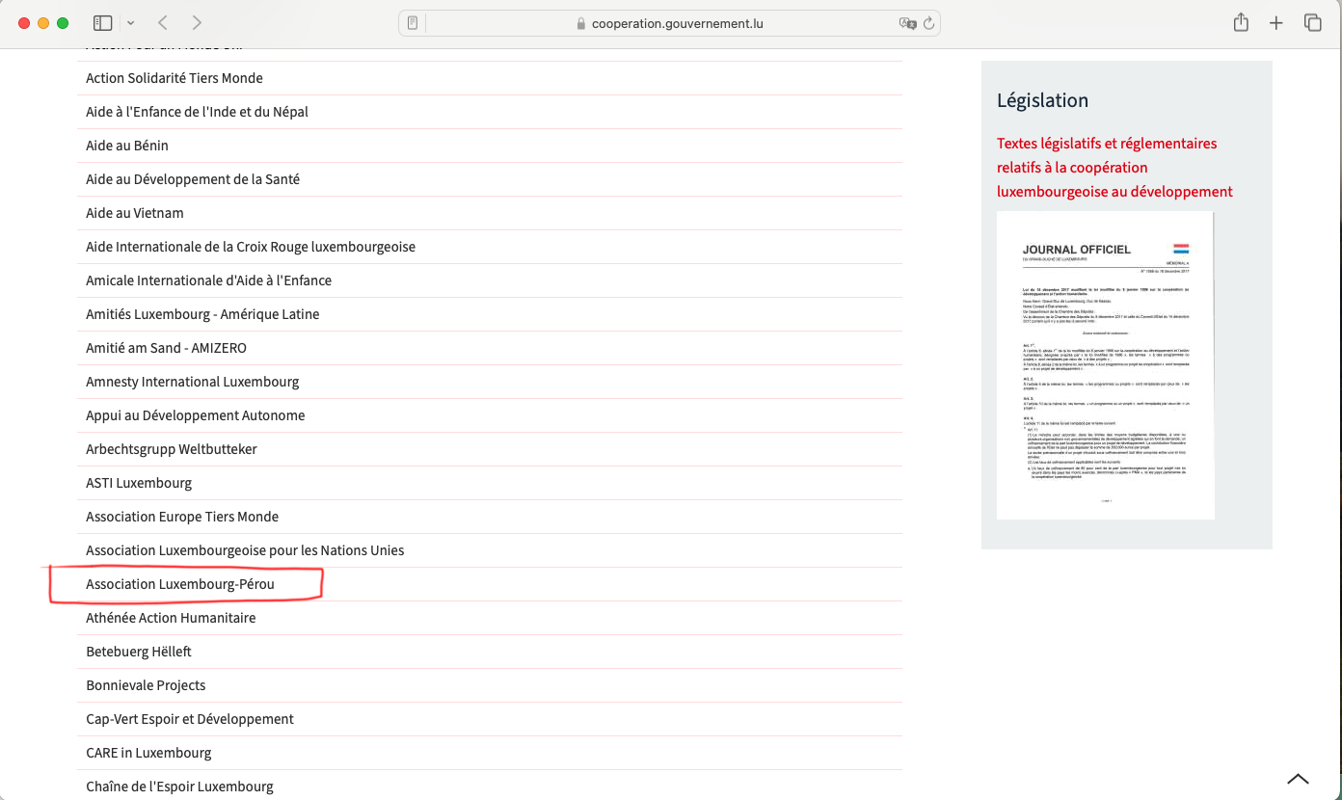Show Reader view icon in address bar

coord(413,23)
